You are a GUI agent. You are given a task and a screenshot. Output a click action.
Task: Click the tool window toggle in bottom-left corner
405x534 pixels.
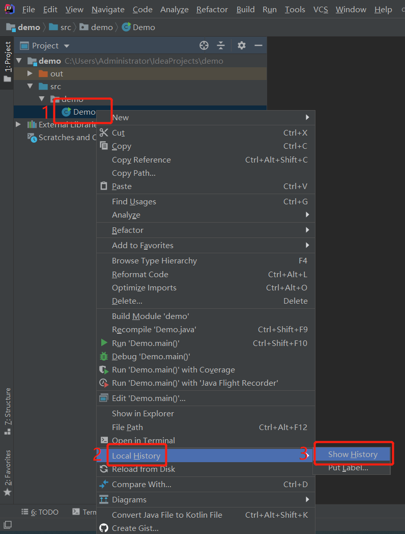7,525
